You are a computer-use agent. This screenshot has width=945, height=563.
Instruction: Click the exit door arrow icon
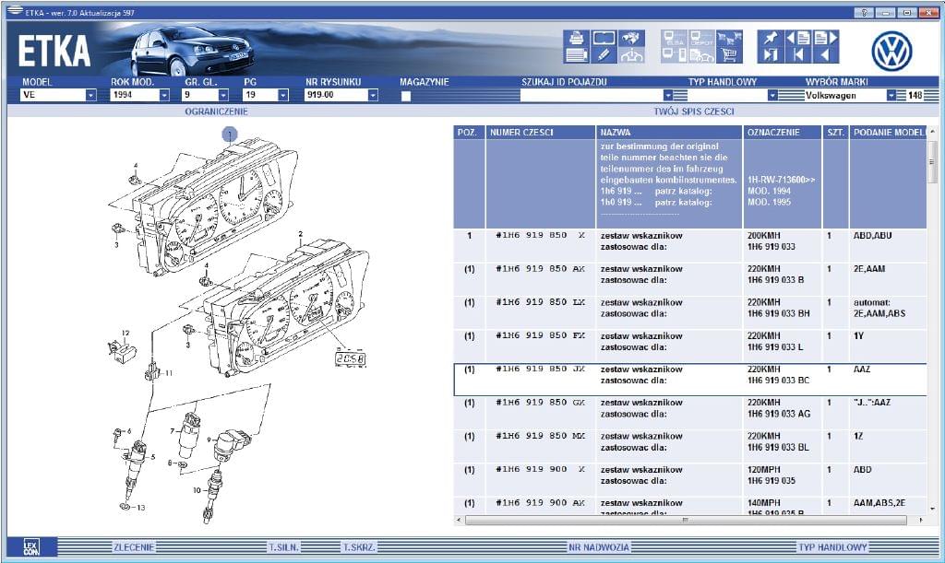pyautogui.click(x=771, y=55)
